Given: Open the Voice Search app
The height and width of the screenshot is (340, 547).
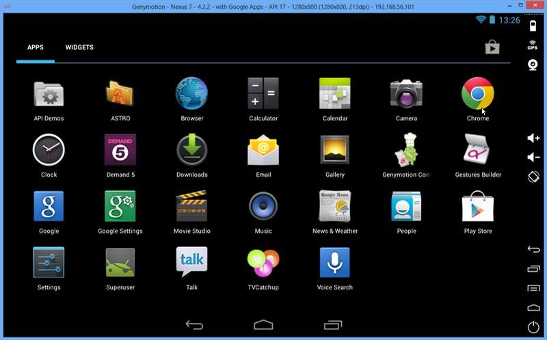Looking at the screenshot, I should (334, 263).
